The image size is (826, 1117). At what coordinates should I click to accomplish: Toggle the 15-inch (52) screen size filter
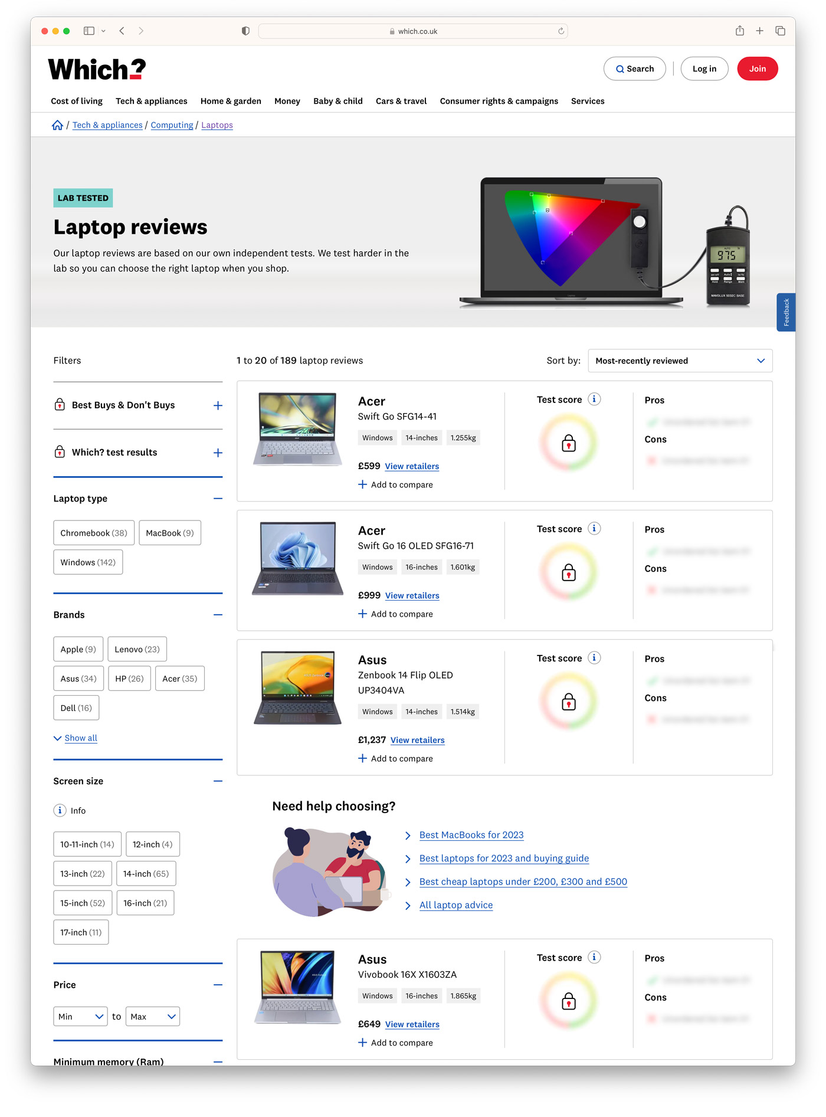pos(83,903)
